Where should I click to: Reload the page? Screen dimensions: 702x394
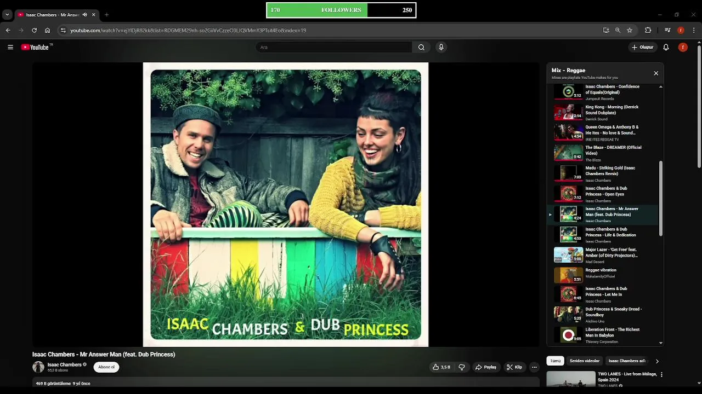[x=34, y=30]
